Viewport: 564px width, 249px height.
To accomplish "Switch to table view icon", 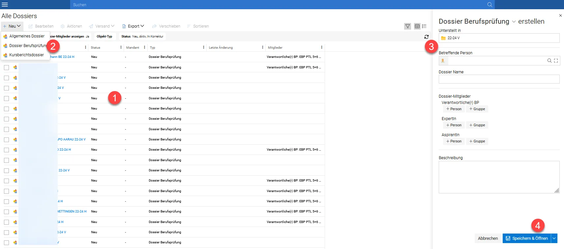I will tap(417, 26).
